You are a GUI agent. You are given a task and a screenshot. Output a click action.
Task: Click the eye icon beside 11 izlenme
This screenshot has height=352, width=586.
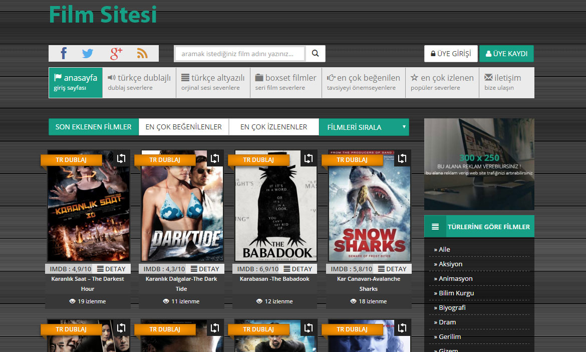click(166, 301)
